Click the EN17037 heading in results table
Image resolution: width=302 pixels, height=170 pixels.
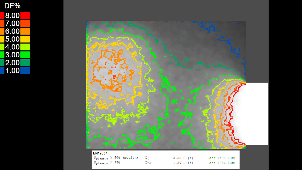[100, 153]
